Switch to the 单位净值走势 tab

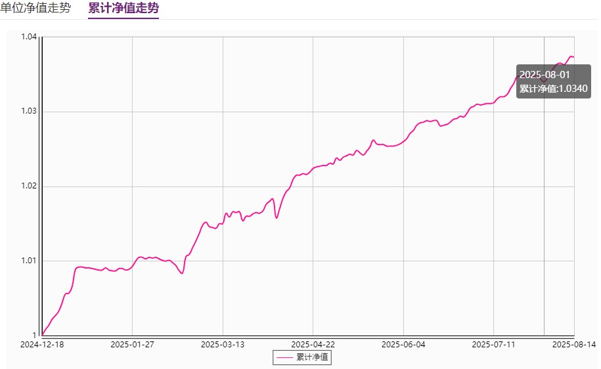(x=35, y=9)
